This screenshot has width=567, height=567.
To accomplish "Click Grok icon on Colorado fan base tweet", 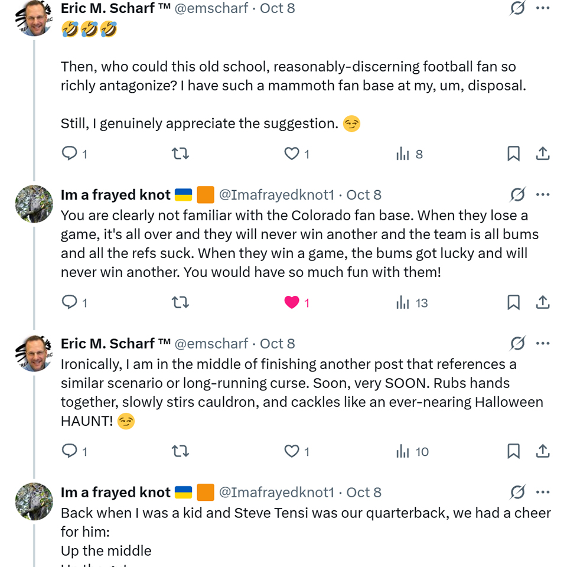I will click(517, 194).
